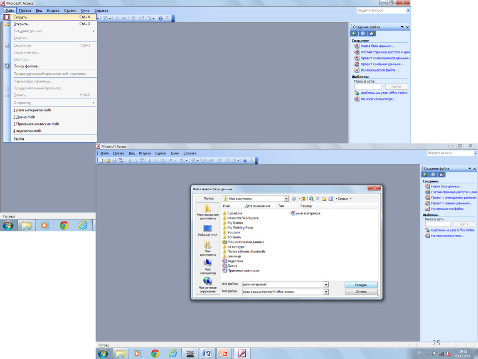The height and width of the screenshot is (359, 478).
Task: Expand the Введите вопрос dropdown in the File-menu window
Action: tap(408, 11)
